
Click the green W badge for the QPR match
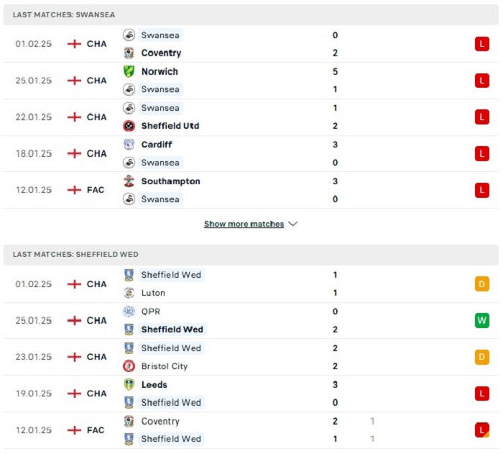coord(482,320)
